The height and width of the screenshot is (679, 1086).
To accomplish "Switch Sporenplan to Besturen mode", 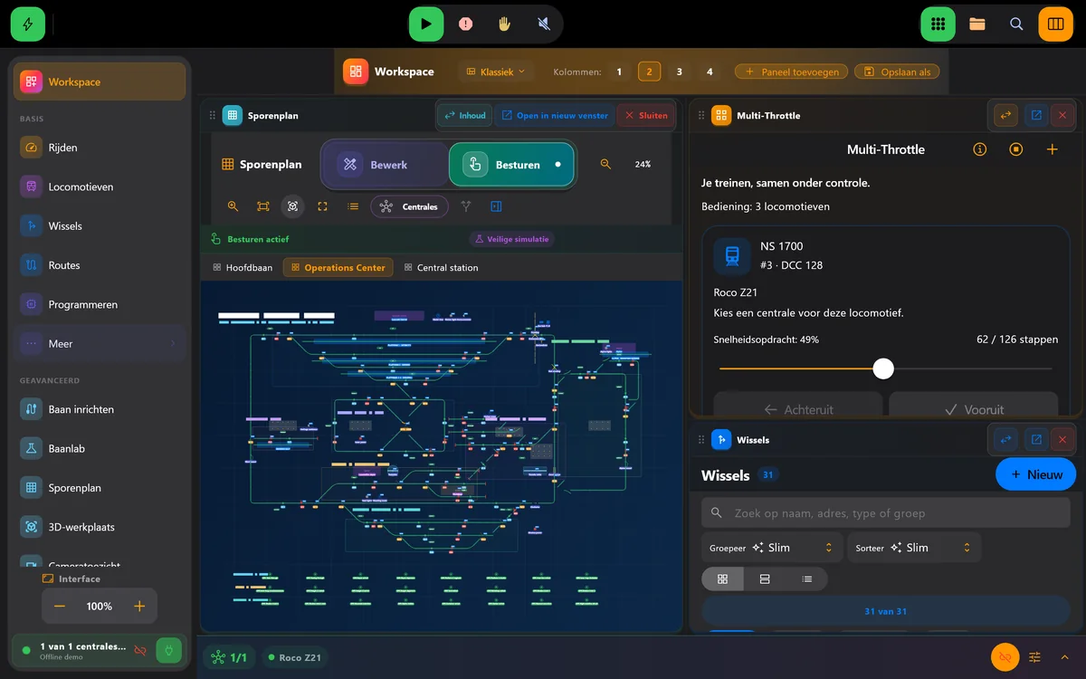I will [511, 165].
